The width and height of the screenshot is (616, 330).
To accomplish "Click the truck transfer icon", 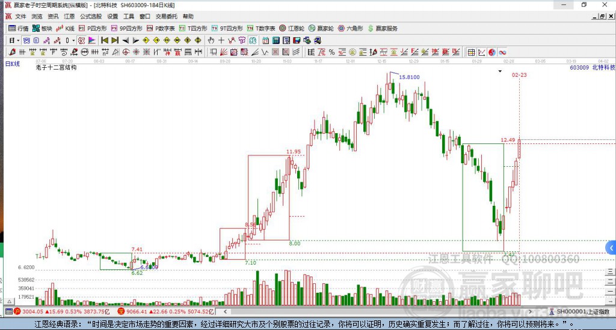I will coord(318,40).
